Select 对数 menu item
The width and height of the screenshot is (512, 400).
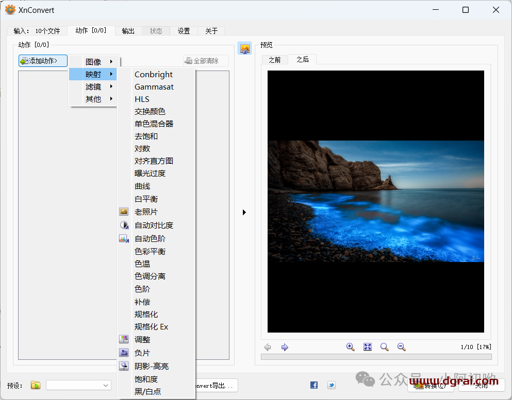pos(156,149)
